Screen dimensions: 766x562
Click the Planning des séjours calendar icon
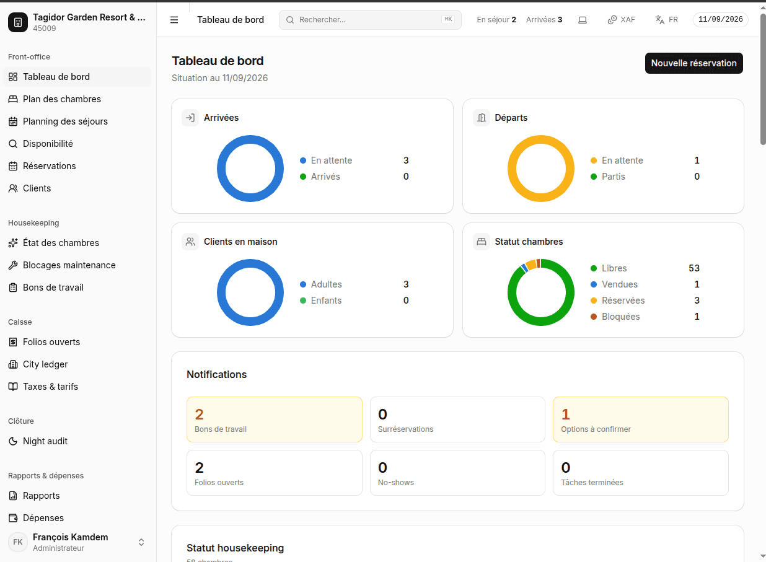click(13, 121)
